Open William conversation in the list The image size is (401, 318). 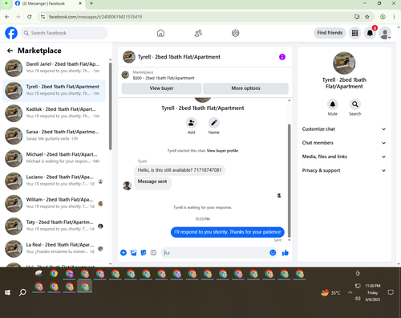(x=55, y=203)
